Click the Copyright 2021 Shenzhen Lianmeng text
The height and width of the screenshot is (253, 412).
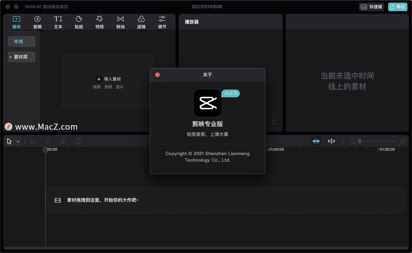click(207, 157)
